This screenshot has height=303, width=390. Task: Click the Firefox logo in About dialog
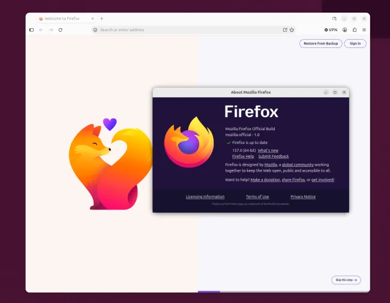[189, 142]
